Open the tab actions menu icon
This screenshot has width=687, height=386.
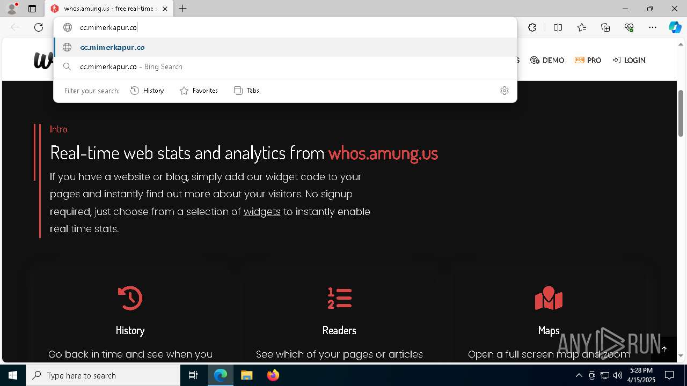32,9
